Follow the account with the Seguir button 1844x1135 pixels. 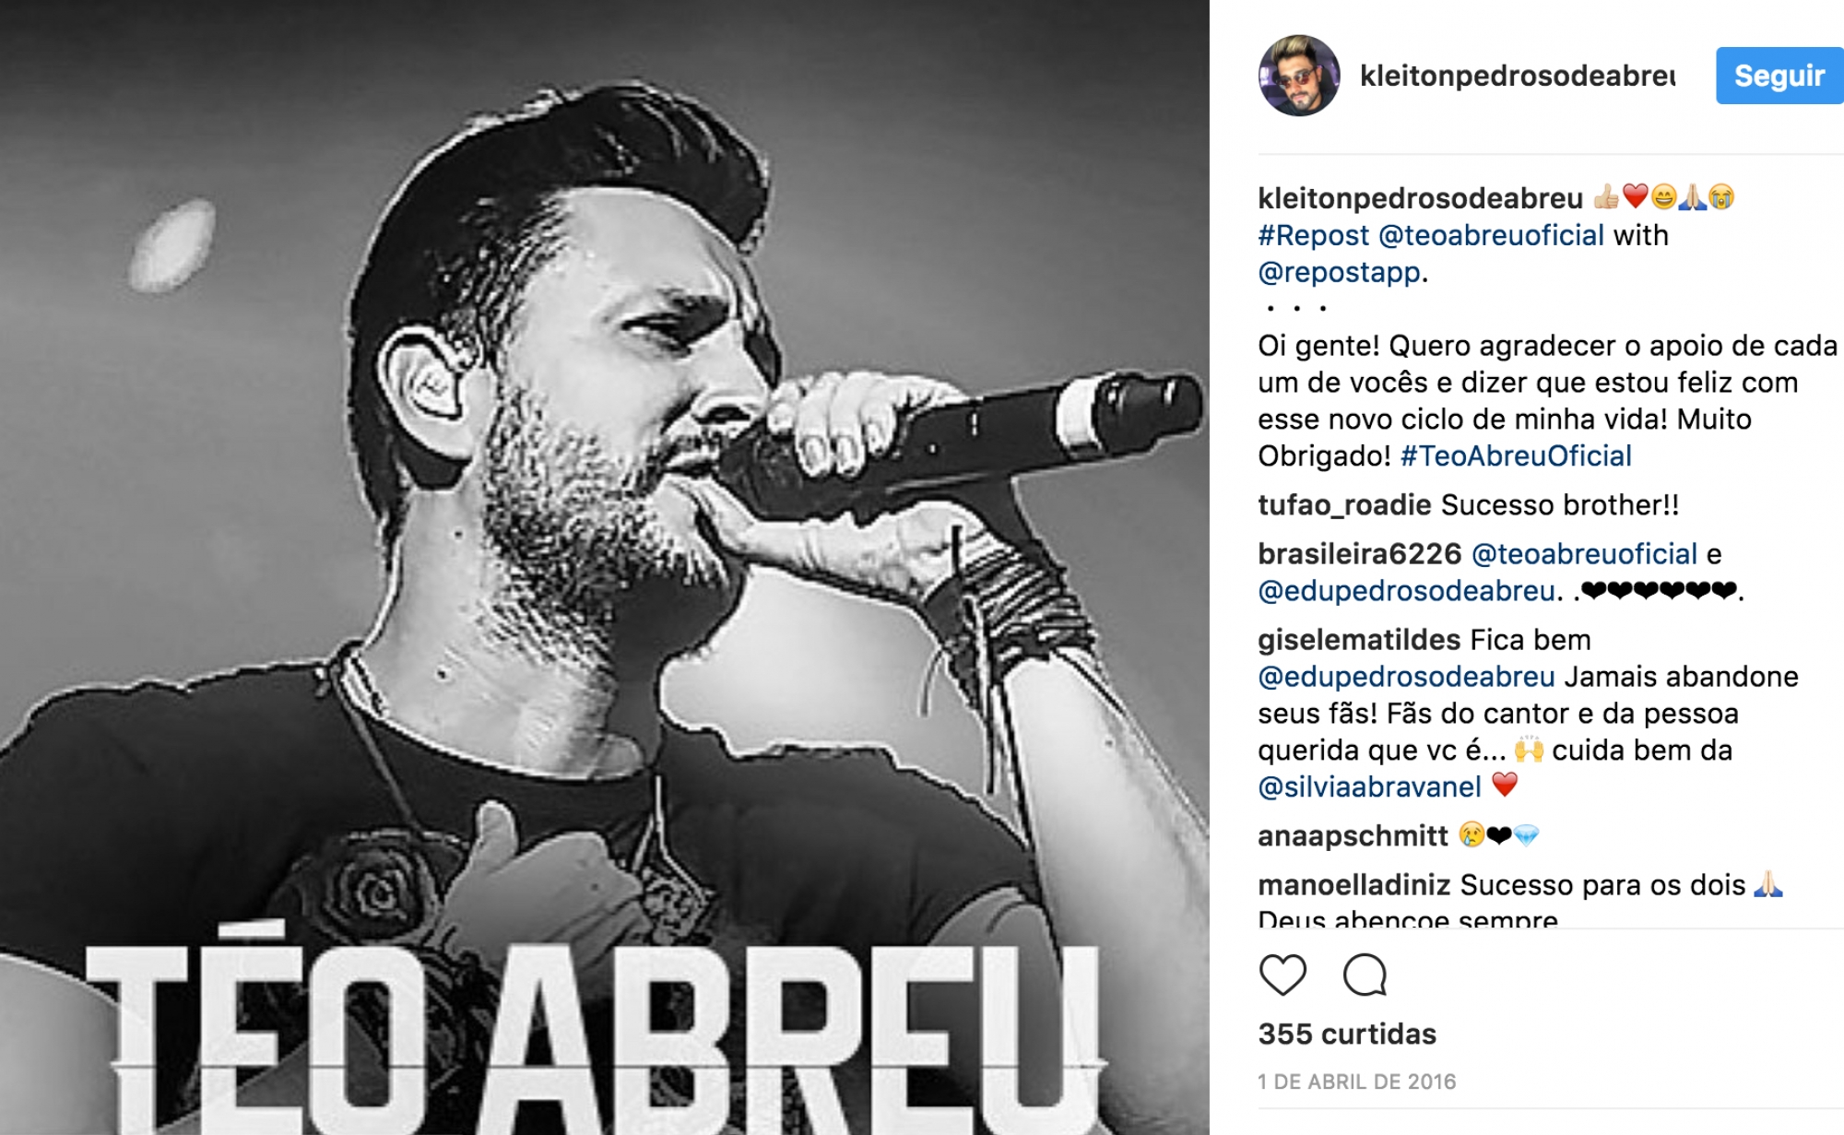(x=1779, y=76)
